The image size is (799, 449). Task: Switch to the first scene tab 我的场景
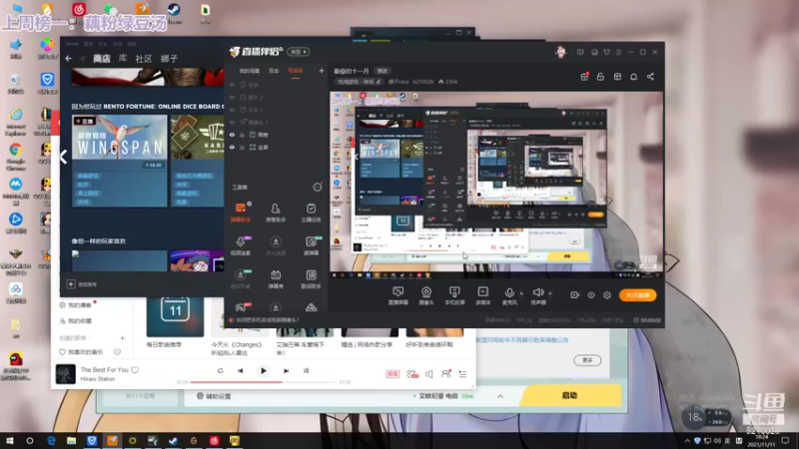249,71
